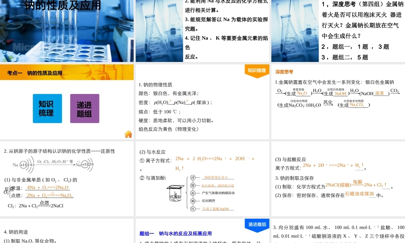Click the answer Na2O in the reaction chain
Screen dimensions: 405x243
coord(302,93)
